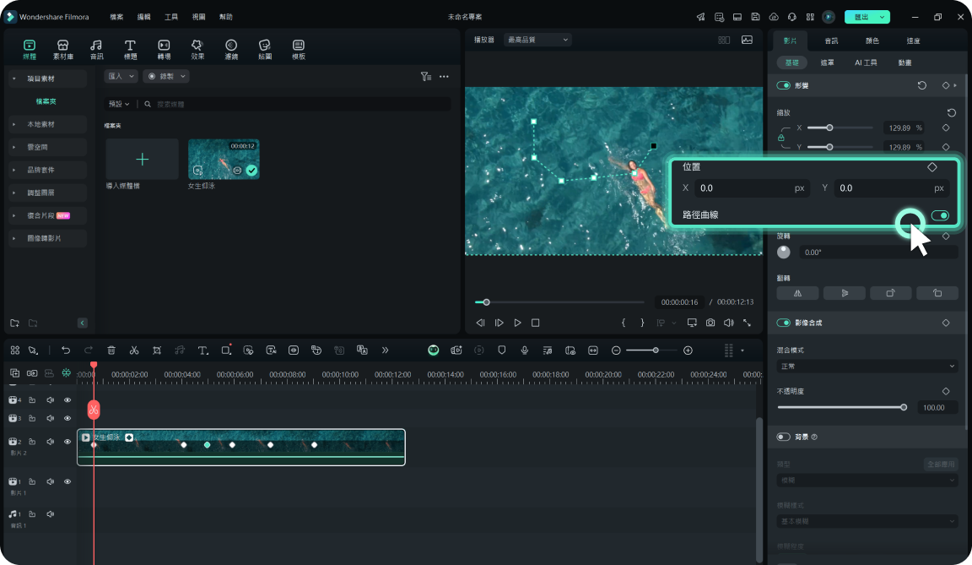Viewport: 972px width, 565px height.
Task: Click the 導入媒體檔 import media tile
Action: 142,160
